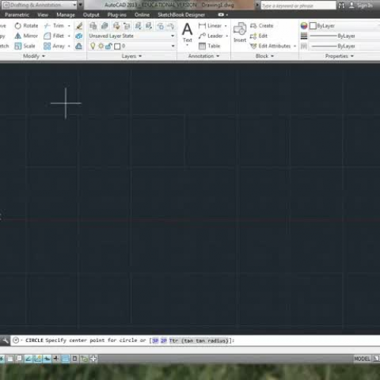This screenshot has height=380, width=380.
Task: Open the Unsaved Layer State dropdown
Action: pyautogui.click(x=131, y=36)
